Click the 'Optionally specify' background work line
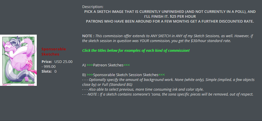The image size is (262, 121). click(168, 80)
